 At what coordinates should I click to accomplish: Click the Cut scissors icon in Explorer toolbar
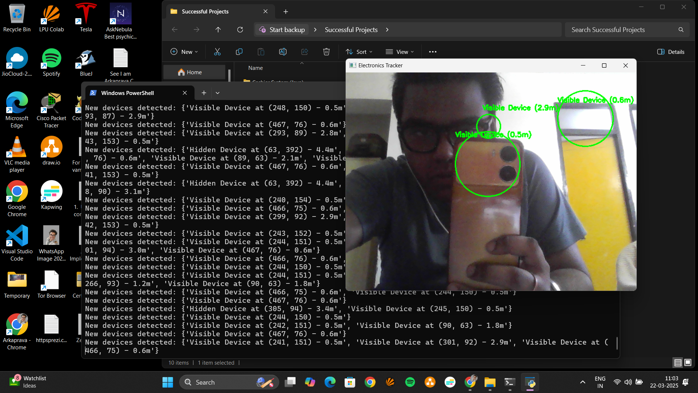pos(217,52)
